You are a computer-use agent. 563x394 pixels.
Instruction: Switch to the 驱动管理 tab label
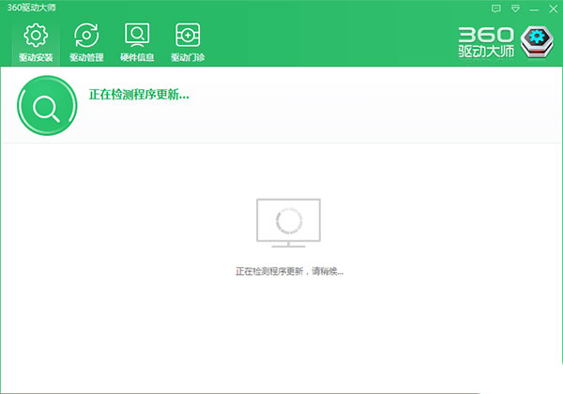pyautogui.click(x=86, y=57)
